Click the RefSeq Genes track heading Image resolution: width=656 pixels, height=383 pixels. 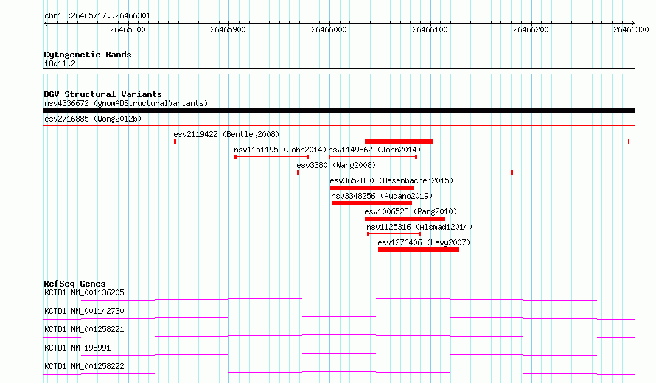74,284
